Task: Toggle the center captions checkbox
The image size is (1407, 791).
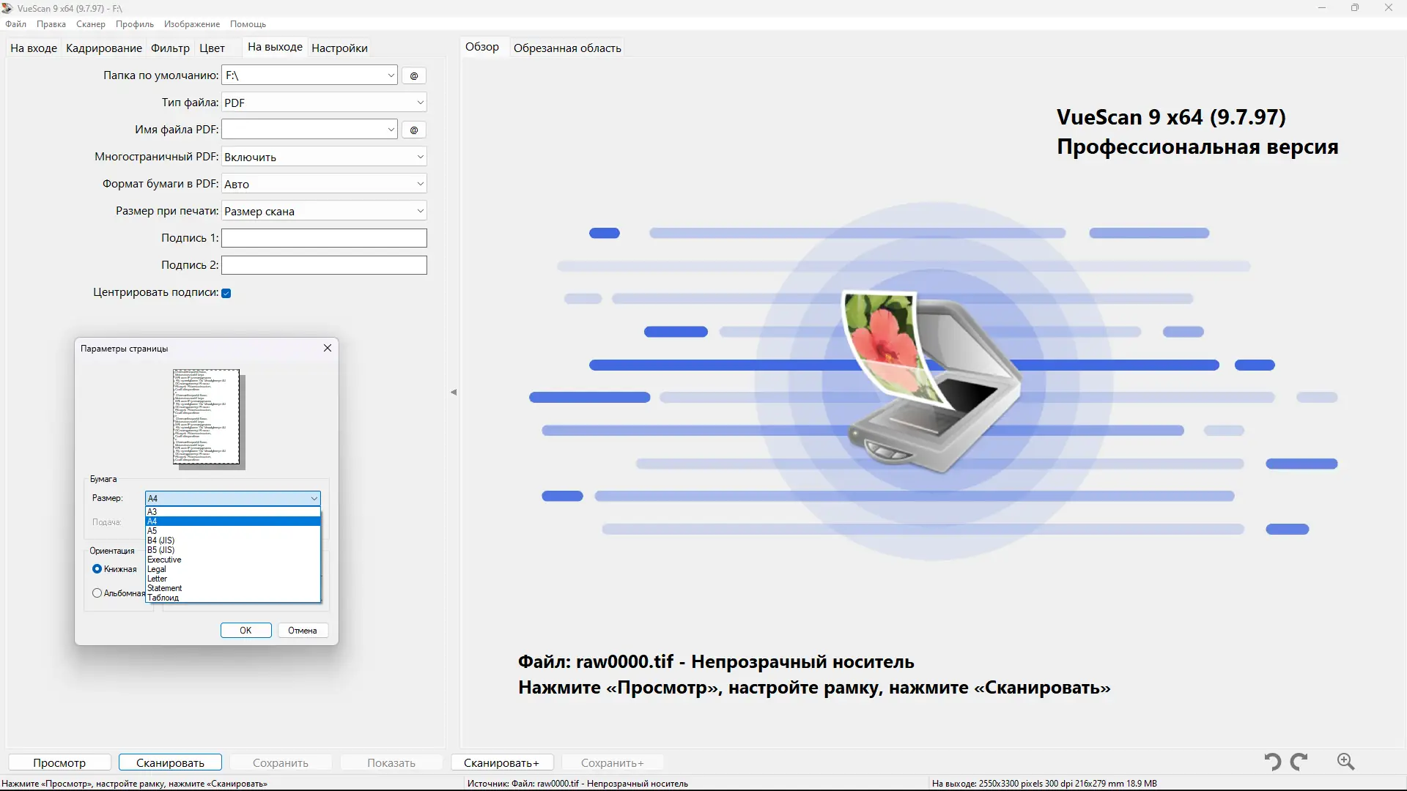Action: pyautogui.click(x=226, y=293)
